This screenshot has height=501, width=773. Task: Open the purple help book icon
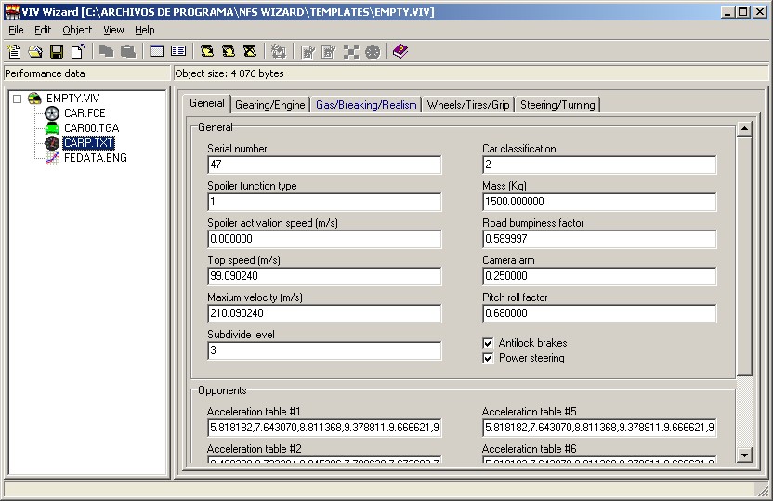click(400, 52)
